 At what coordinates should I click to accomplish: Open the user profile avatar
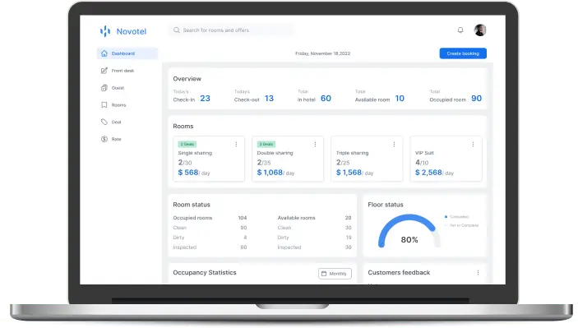click(x=480, y=30)
